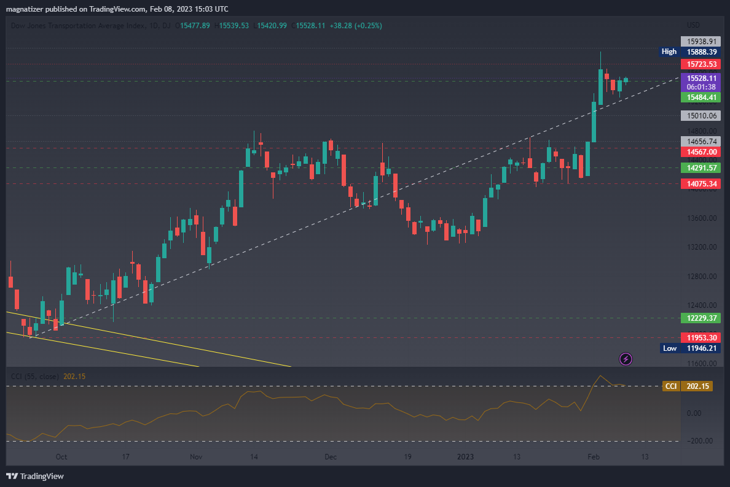Click the Feb label on time axis
The width and height of the screenshot is (730, 487).
pos(594,457)
